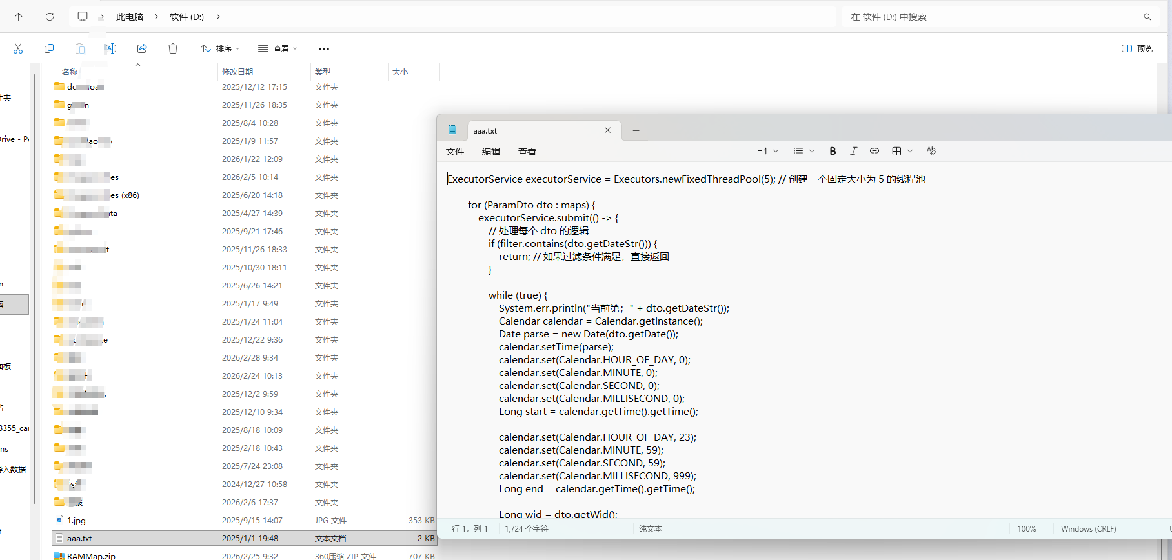Screen dimensions: 1172x560
Task: Click the while (true) { line in Notepad
Action: pos(518,295)
